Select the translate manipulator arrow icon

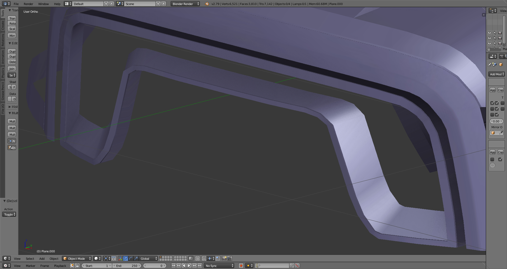tap(126, 258)
